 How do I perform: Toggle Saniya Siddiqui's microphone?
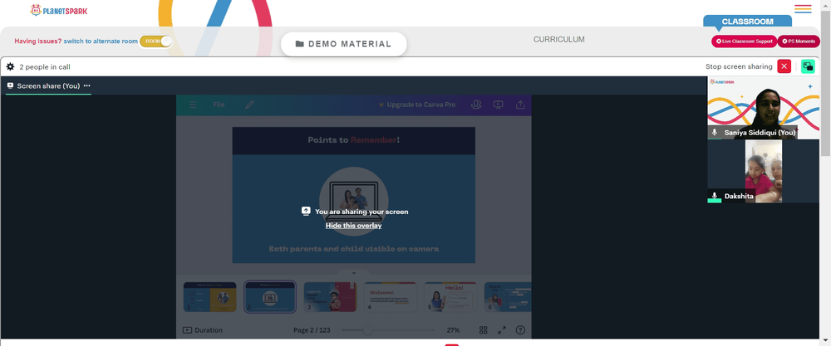tap(715, 132)
